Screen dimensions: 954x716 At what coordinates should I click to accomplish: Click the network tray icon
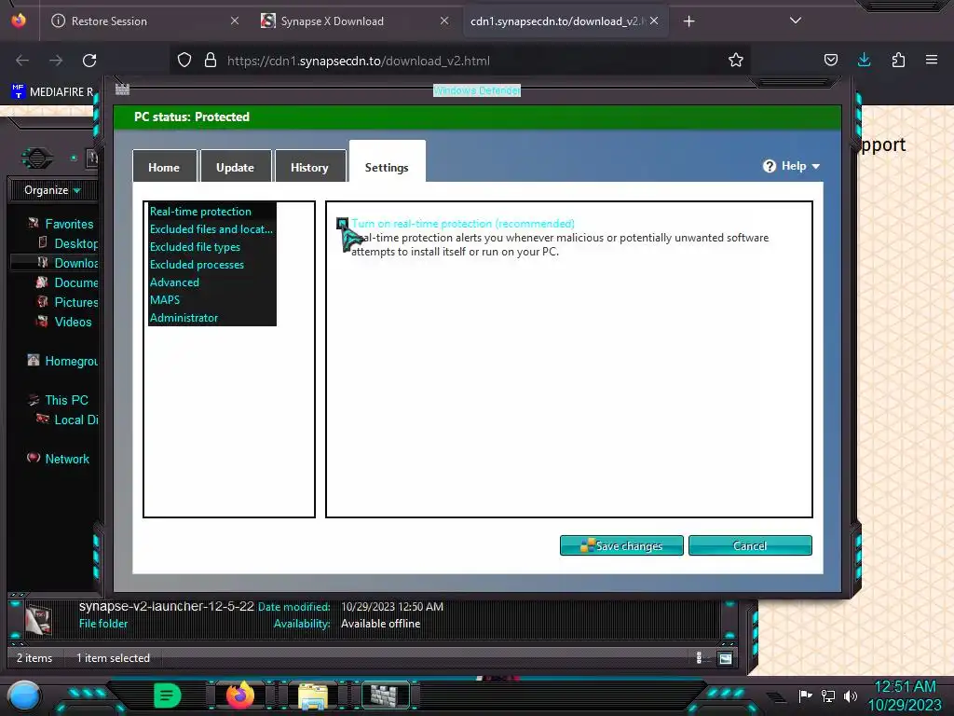(828, 695)
